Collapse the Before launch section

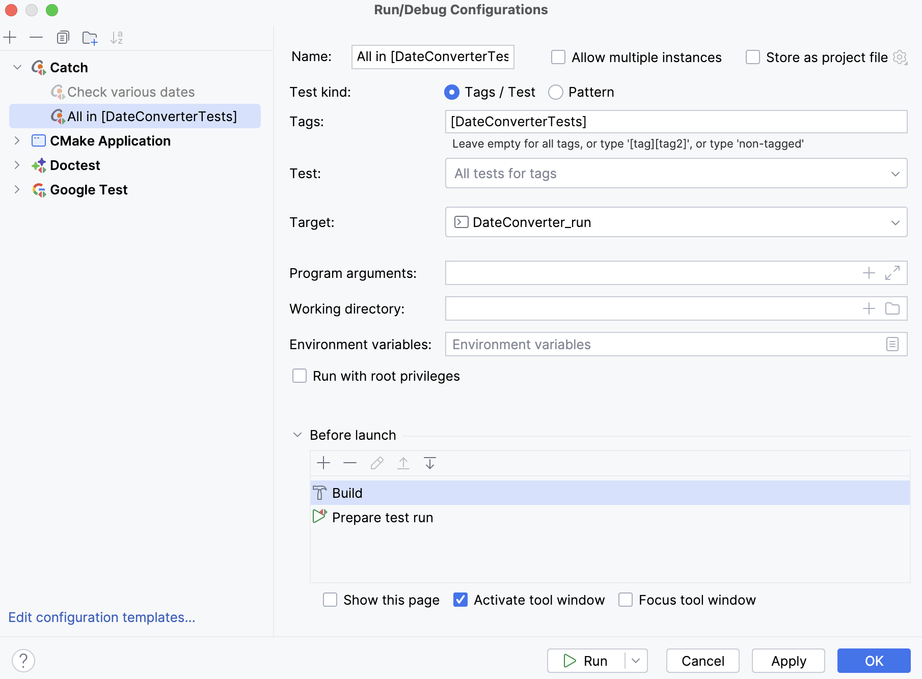click(x=297, y=435)
